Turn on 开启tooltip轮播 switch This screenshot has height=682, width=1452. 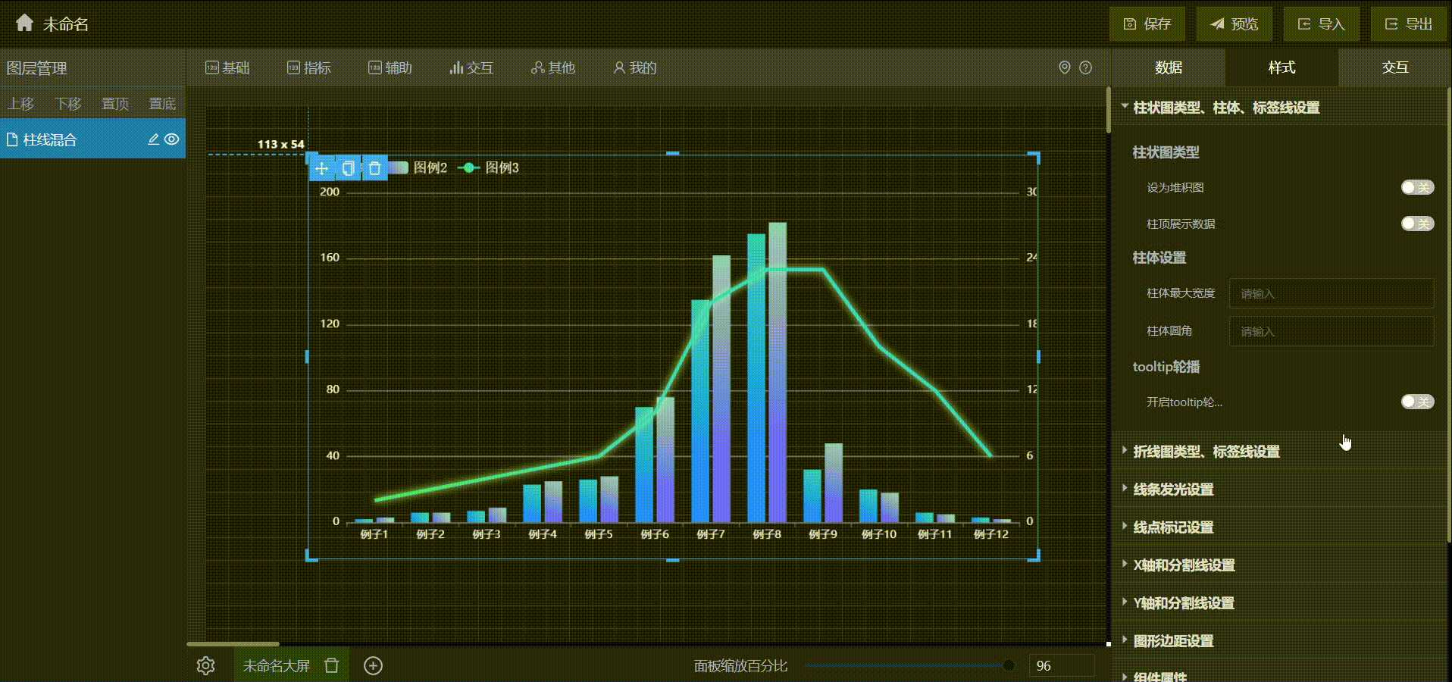click(1416, 402)
